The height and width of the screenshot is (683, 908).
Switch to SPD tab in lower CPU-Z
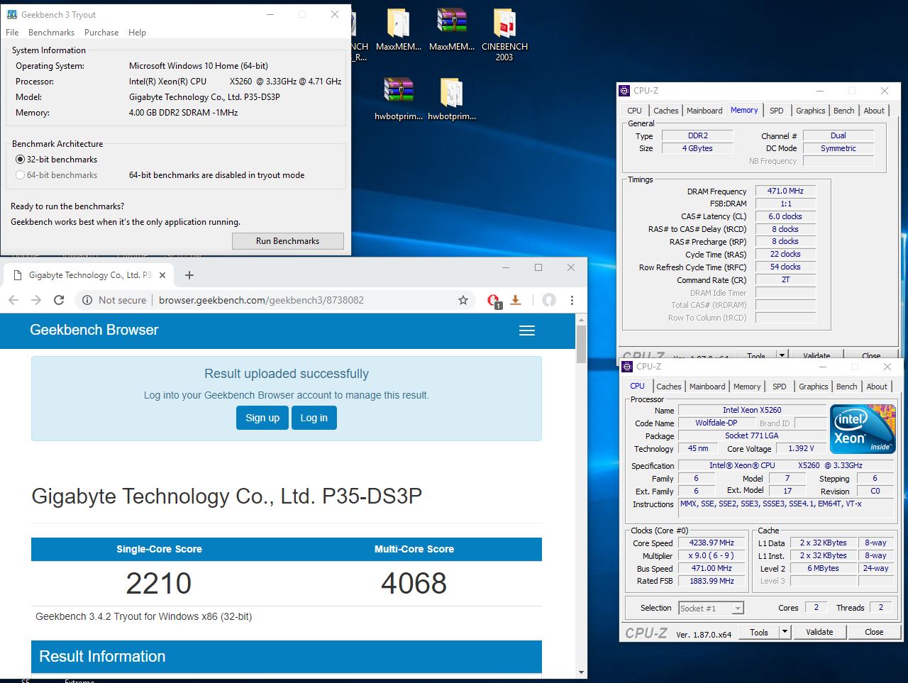[779, 387]
